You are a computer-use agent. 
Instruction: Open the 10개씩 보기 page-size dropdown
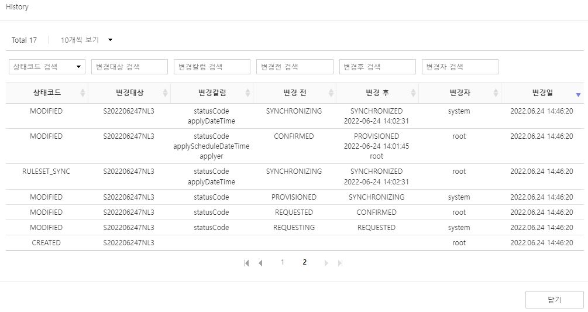(x=87, y=40)
